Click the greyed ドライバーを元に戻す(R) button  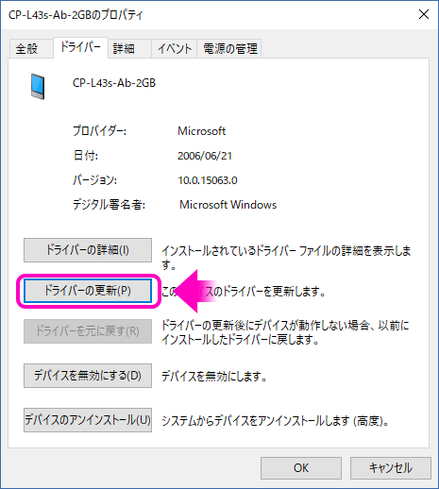click(x=88, y=331)
